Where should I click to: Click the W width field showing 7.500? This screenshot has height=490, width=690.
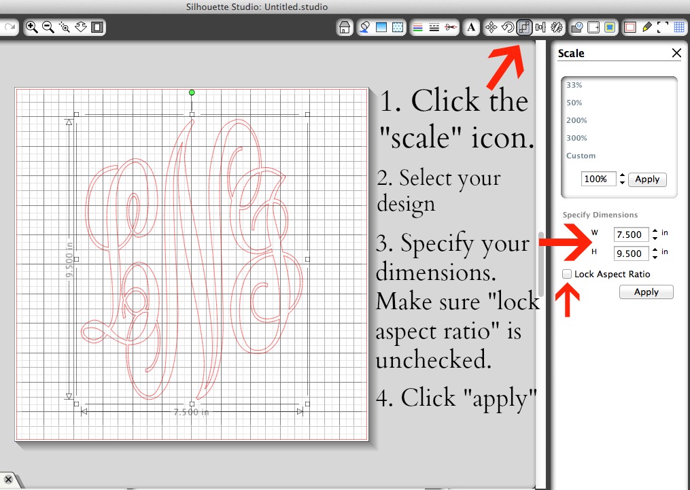coord(631,234)
